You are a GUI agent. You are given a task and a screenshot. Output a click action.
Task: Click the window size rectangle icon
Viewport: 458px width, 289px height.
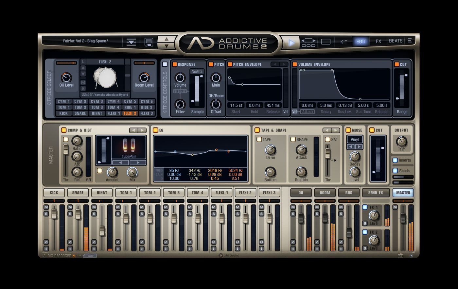click(326, 42)
